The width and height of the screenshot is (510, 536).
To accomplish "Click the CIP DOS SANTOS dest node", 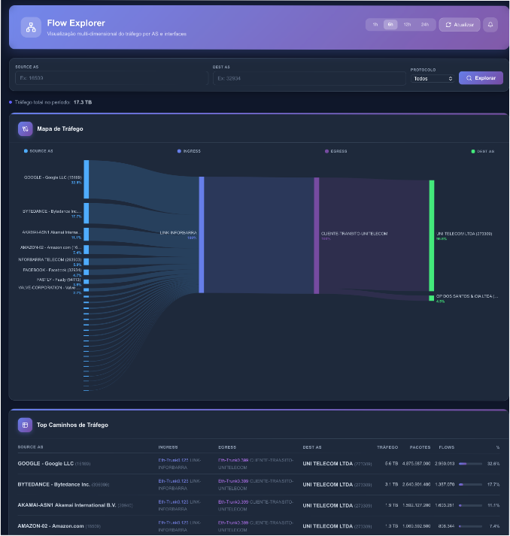I will 432,298.
